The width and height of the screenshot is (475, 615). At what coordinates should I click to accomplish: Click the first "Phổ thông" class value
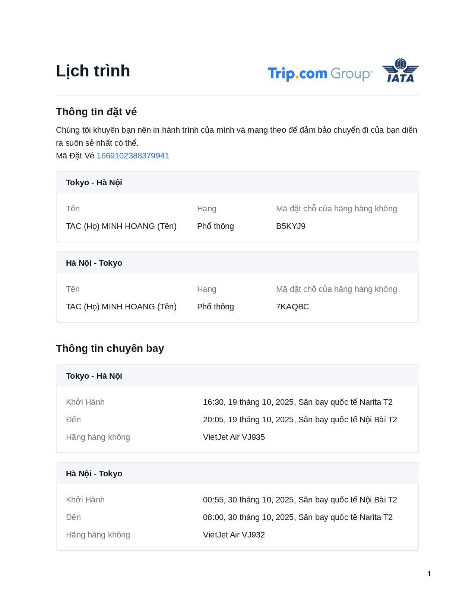tap(215, 226)
